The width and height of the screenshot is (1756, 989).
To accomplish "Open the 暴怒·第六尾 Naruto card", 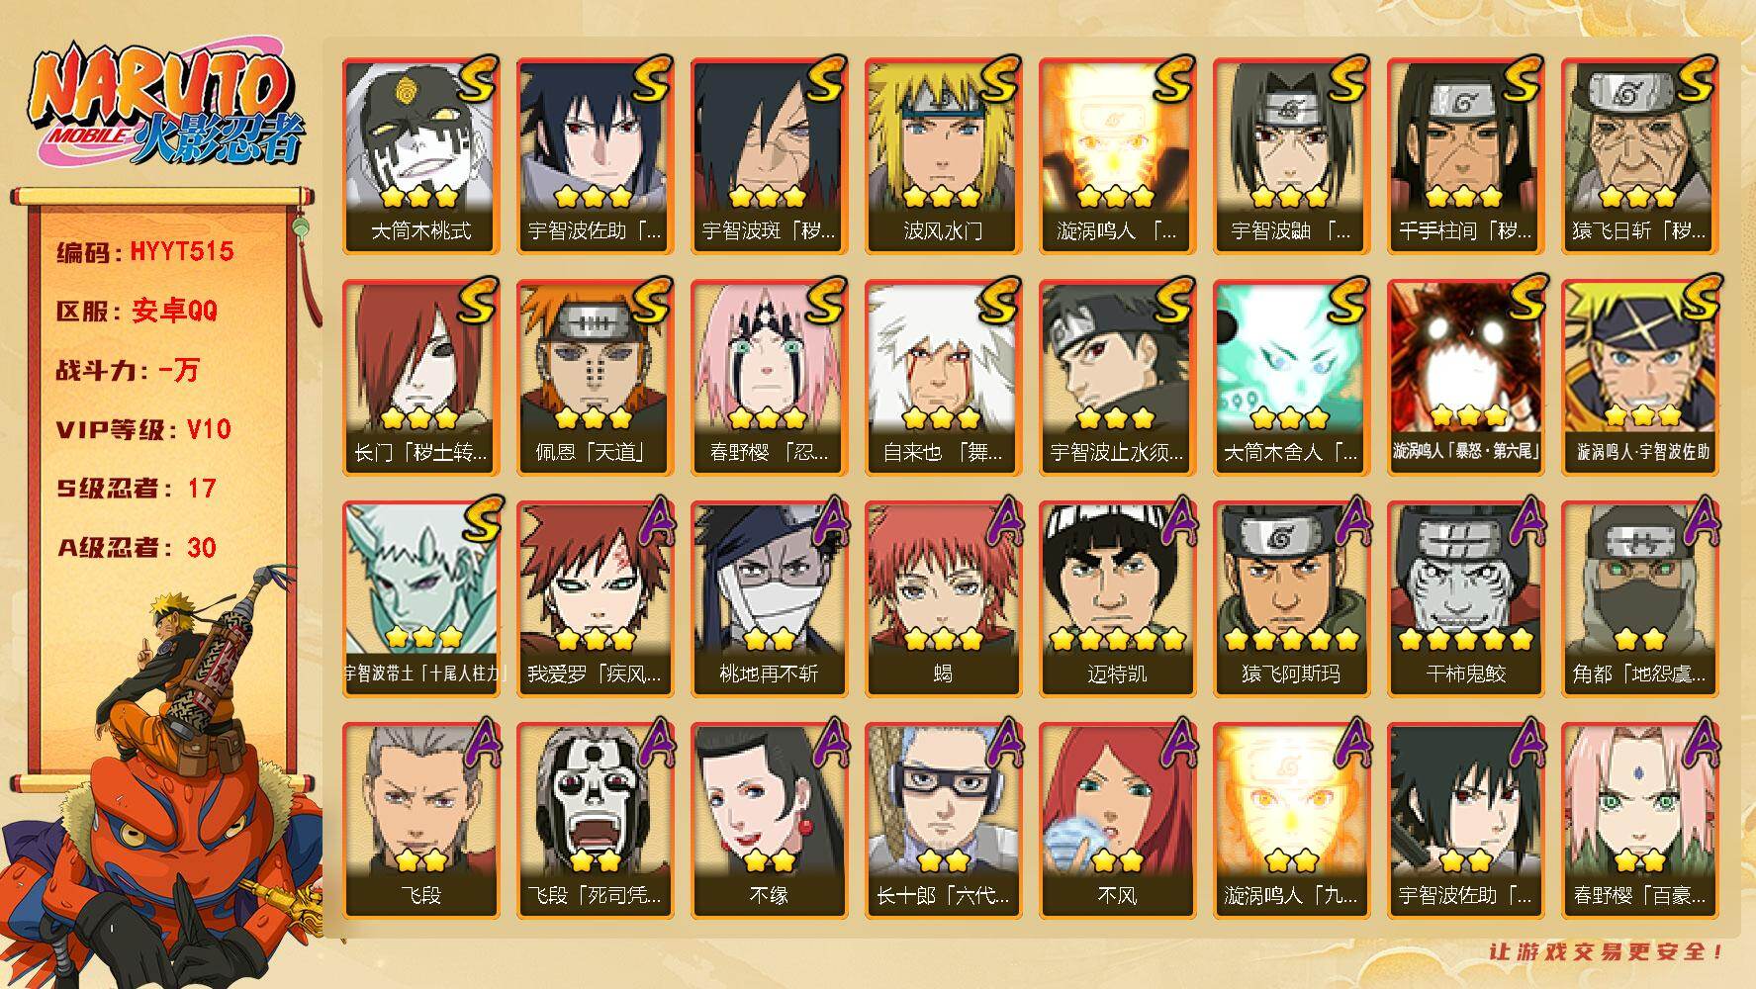I will 1465,378.
